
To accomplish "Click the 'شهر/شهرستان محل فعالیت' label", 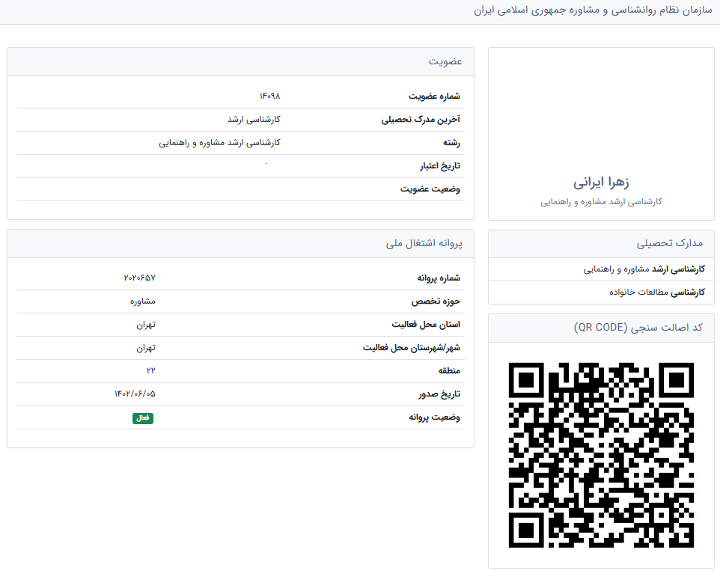I will [x=412, y=348].
